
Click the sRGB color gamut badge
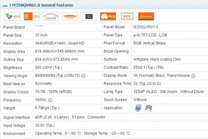[x=13, y=16]
